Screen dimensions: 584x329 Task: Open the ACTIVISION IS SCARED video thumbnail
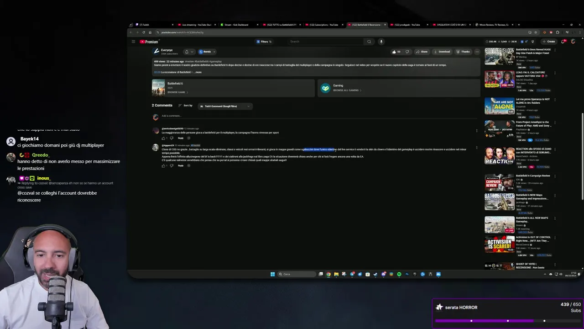[499, 244]
